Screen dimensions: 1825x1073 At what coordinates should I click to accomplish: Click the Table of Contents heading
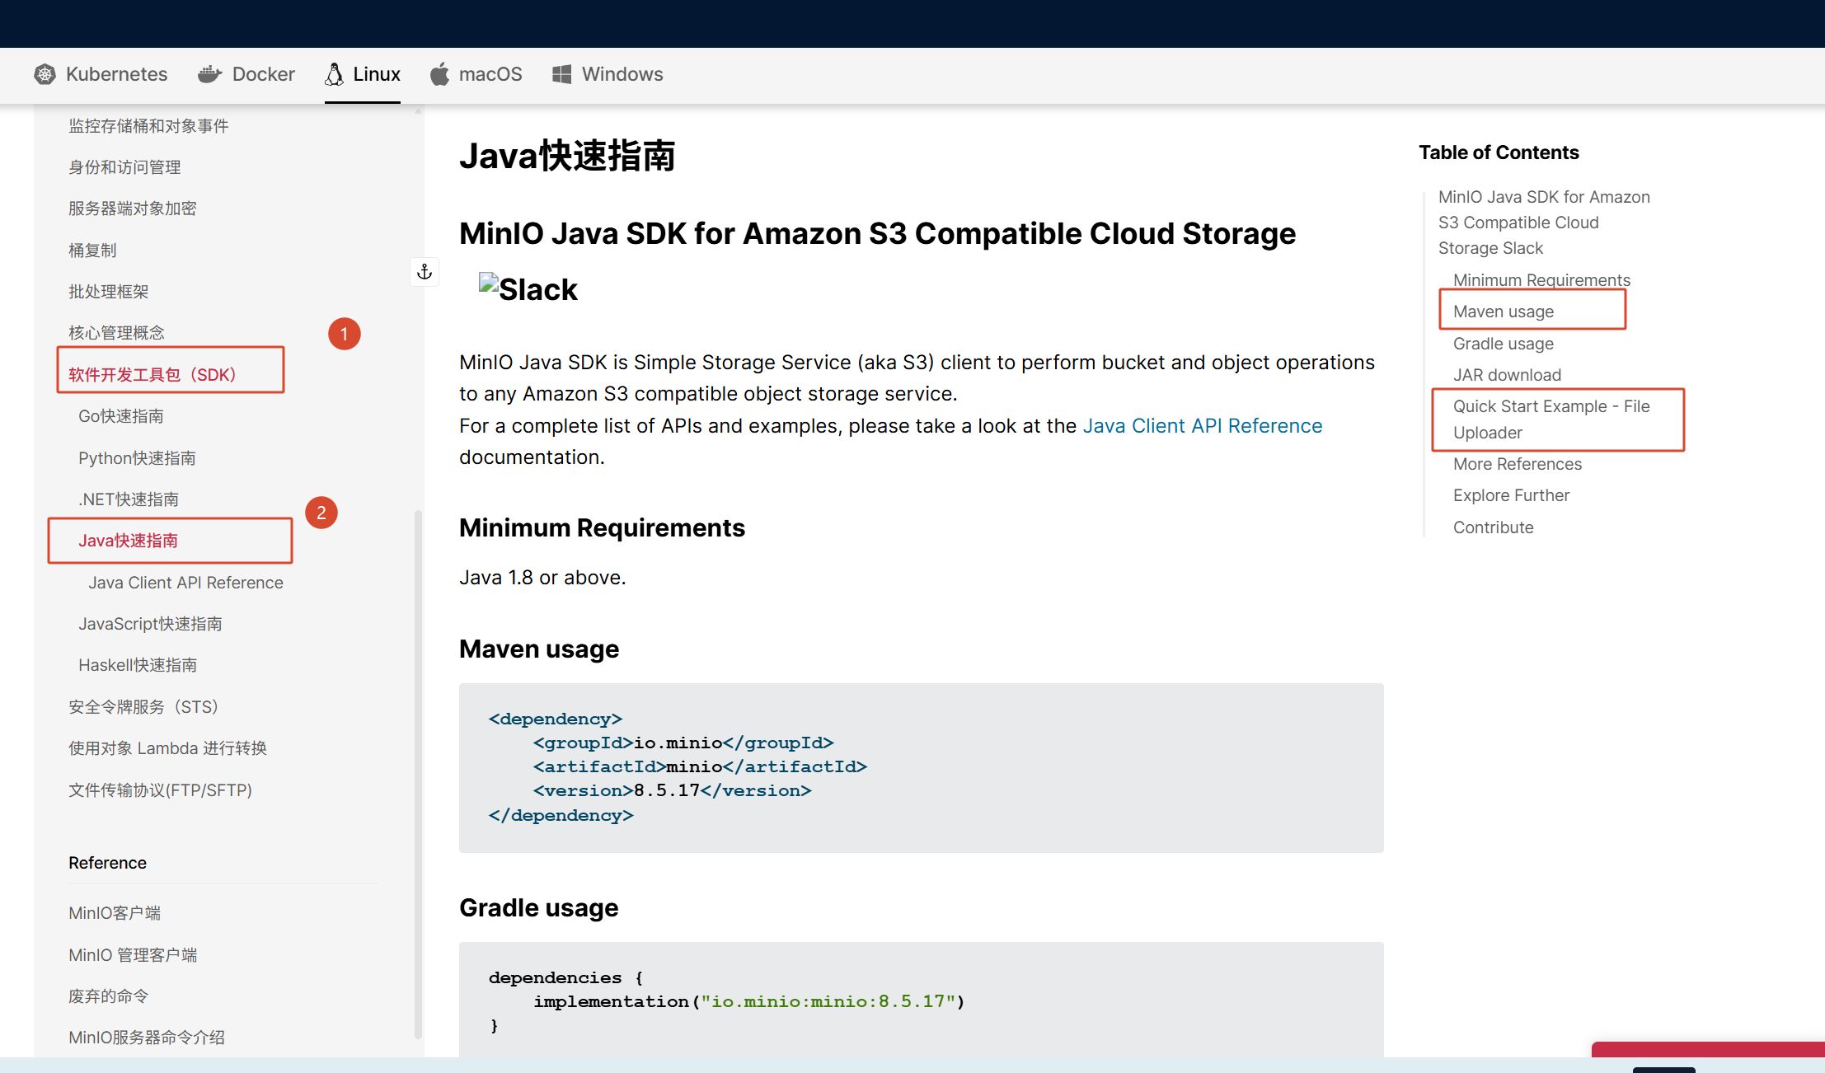tap(1499, 152)
